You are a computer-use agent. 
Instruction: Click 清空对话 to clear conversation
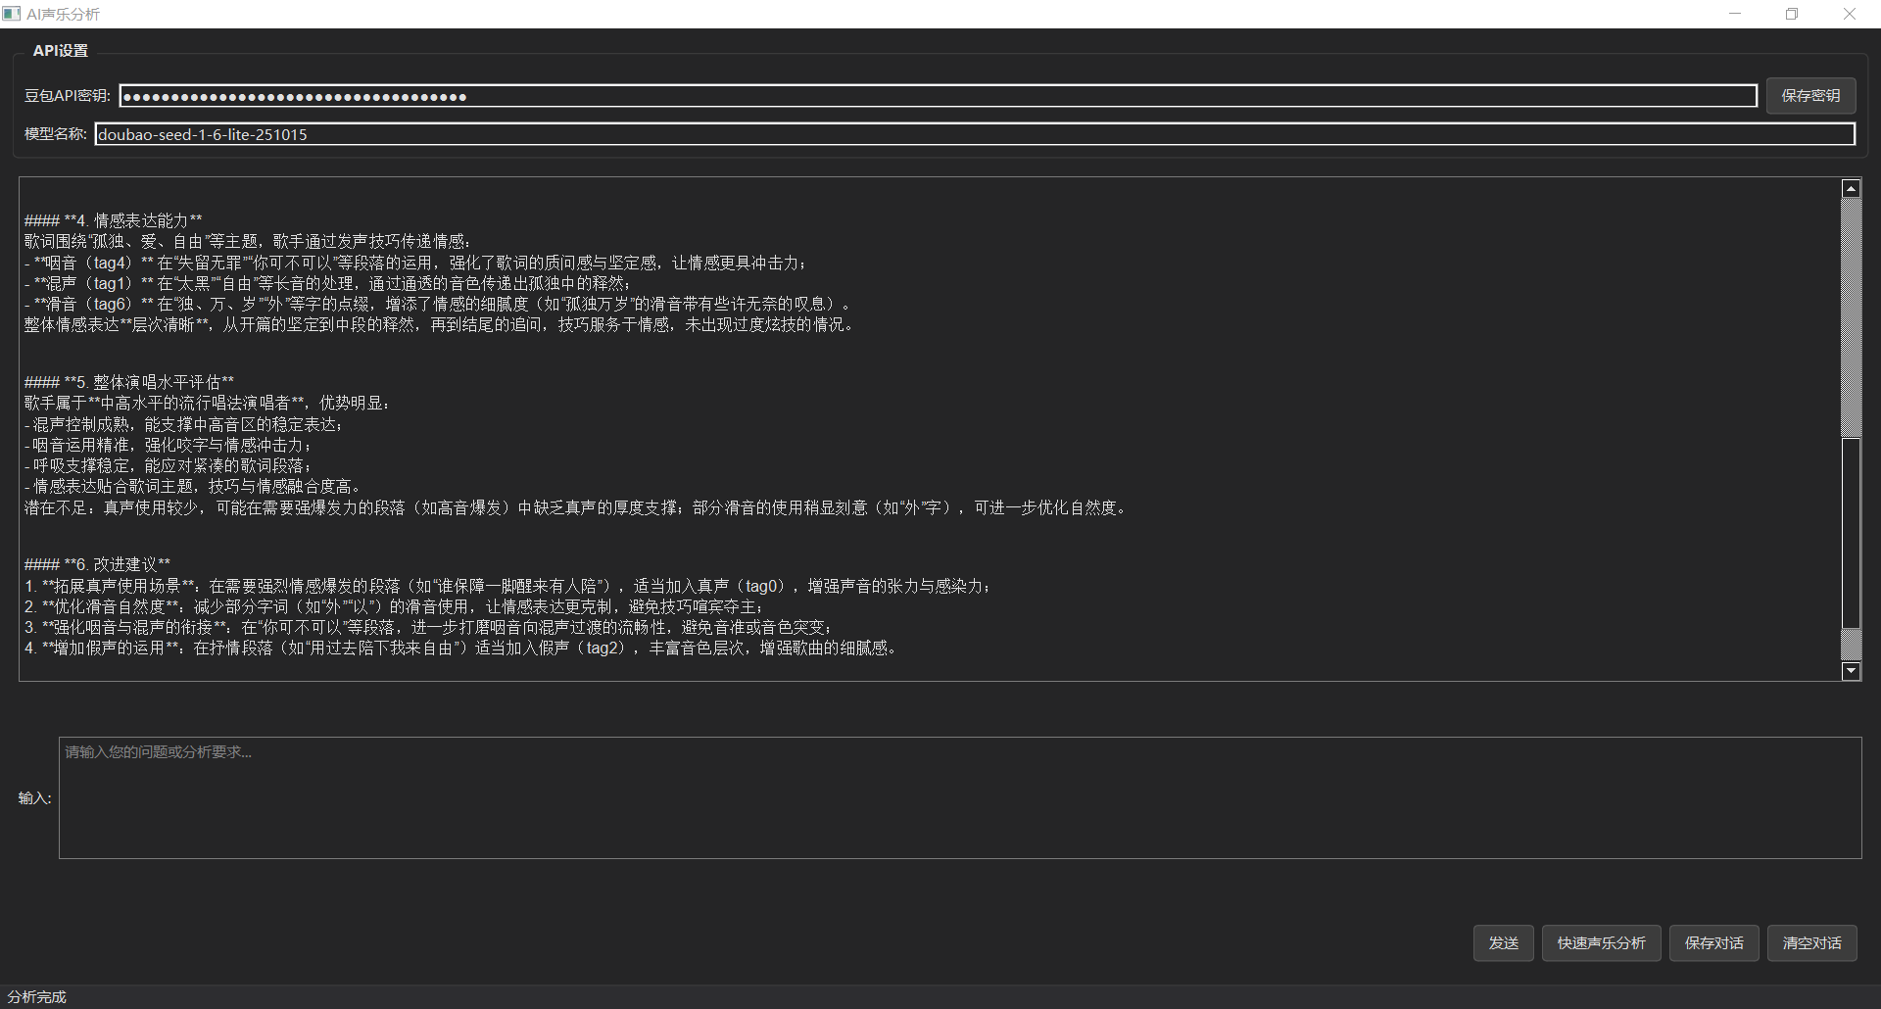pos(1811,942)
